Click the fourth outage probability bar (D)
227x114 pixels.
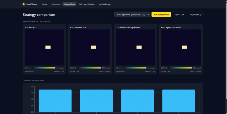click(179, 101)
